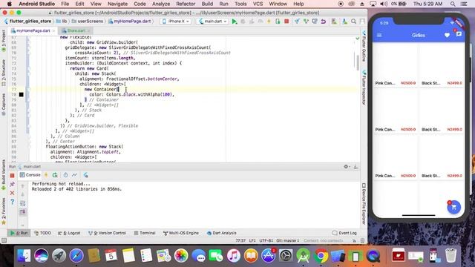Open the timeline stopwatch icon in Run panel
The image size is (475, 267).
tap(65, 175)
